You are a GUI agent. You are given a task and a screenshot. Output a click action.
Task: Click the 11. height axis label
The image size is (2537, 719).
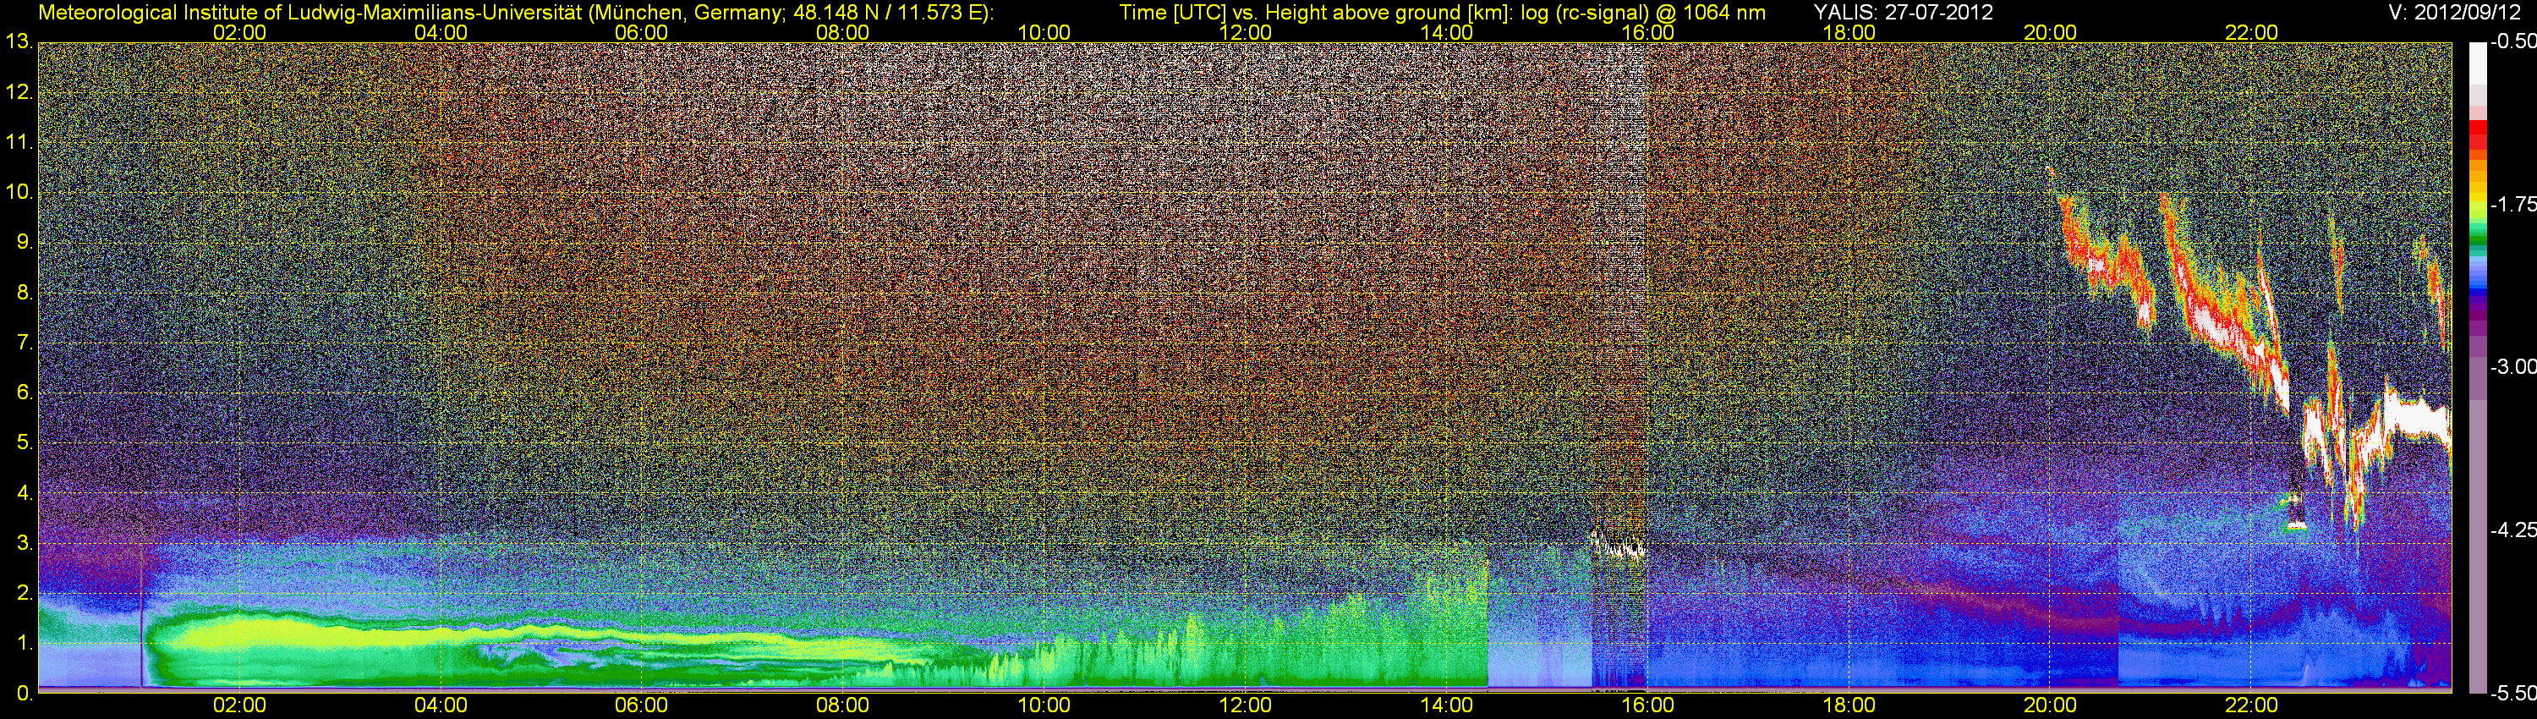point(19,143)
